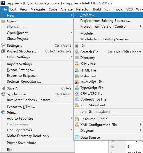
Task: Select Invalidate Caches / Restart...
Action: 37,100
